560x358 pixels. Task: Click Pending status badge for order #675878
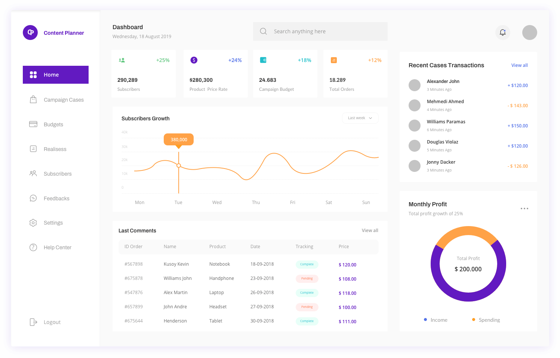(307, 278)
